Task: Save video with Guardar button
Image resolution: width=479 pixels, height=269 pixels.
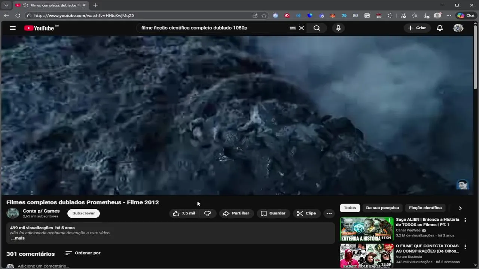Action: click(x=273, y=213)
